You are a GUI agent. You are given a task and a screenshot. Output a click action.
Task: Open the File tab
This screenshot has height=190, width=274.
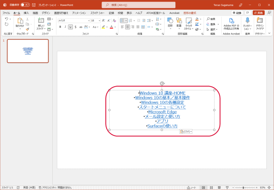6,13
